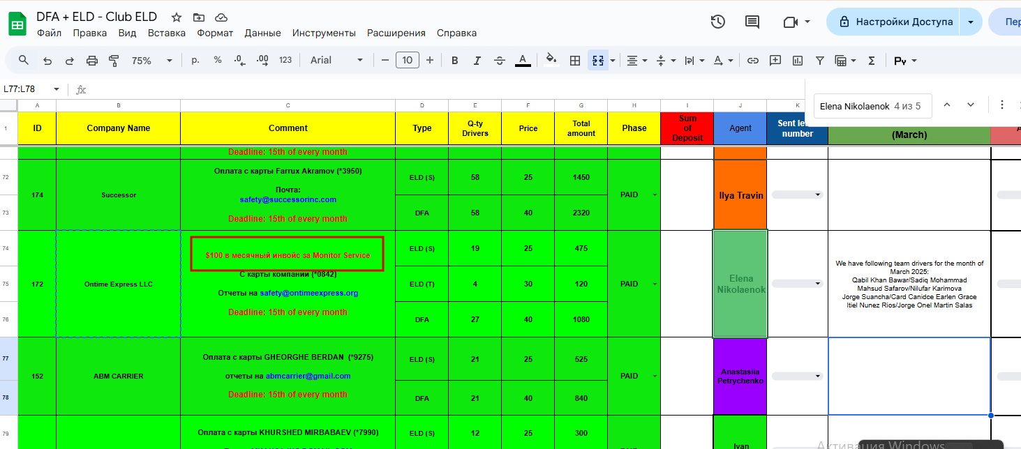Redo the last action
This screenshot has height=449, width=1021.
pyautogui.click(x=70, y=61)
